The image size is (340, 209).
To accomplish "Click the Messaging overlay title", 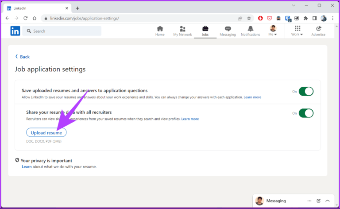I will [276, 201].
